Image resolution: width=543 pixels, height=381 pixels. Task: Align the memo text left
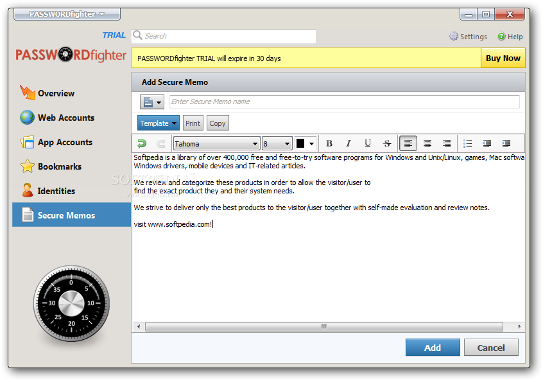pyautogui.click(x=408, y=143)
